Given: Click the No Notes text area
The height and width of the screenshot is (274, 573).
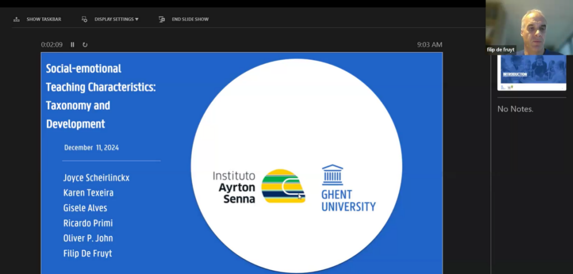Looking at the screenshot, I should tap(515, 109).
